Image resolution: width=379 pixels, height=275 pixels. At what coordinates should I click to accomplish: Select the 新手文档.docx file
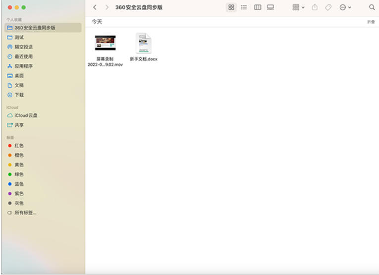[x=143, y=44]
